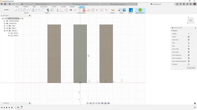Toggle the 3D Sketch checkbox
The width and height of the screenshot is (197, 110).
(189, 64)
